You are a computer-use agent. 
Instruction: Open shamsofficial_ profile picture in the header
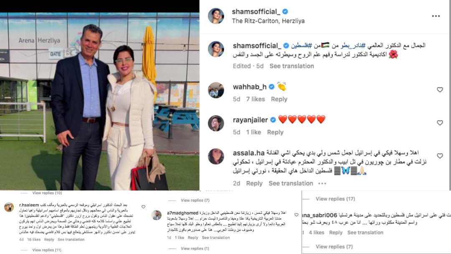[216, 16]
